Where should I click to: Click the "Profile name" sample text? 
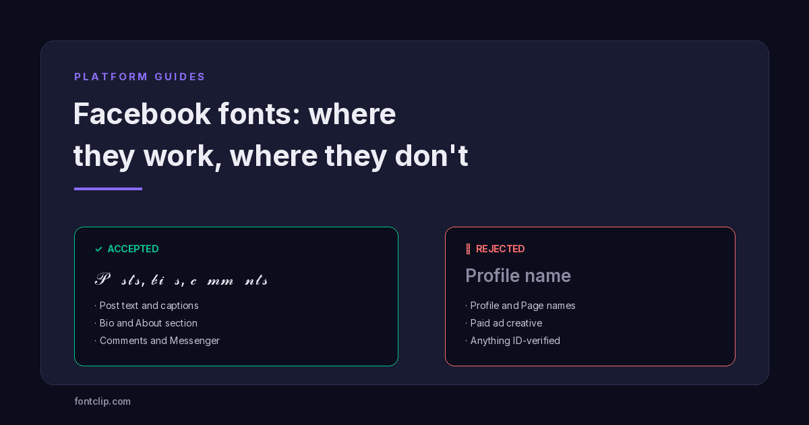518,276
